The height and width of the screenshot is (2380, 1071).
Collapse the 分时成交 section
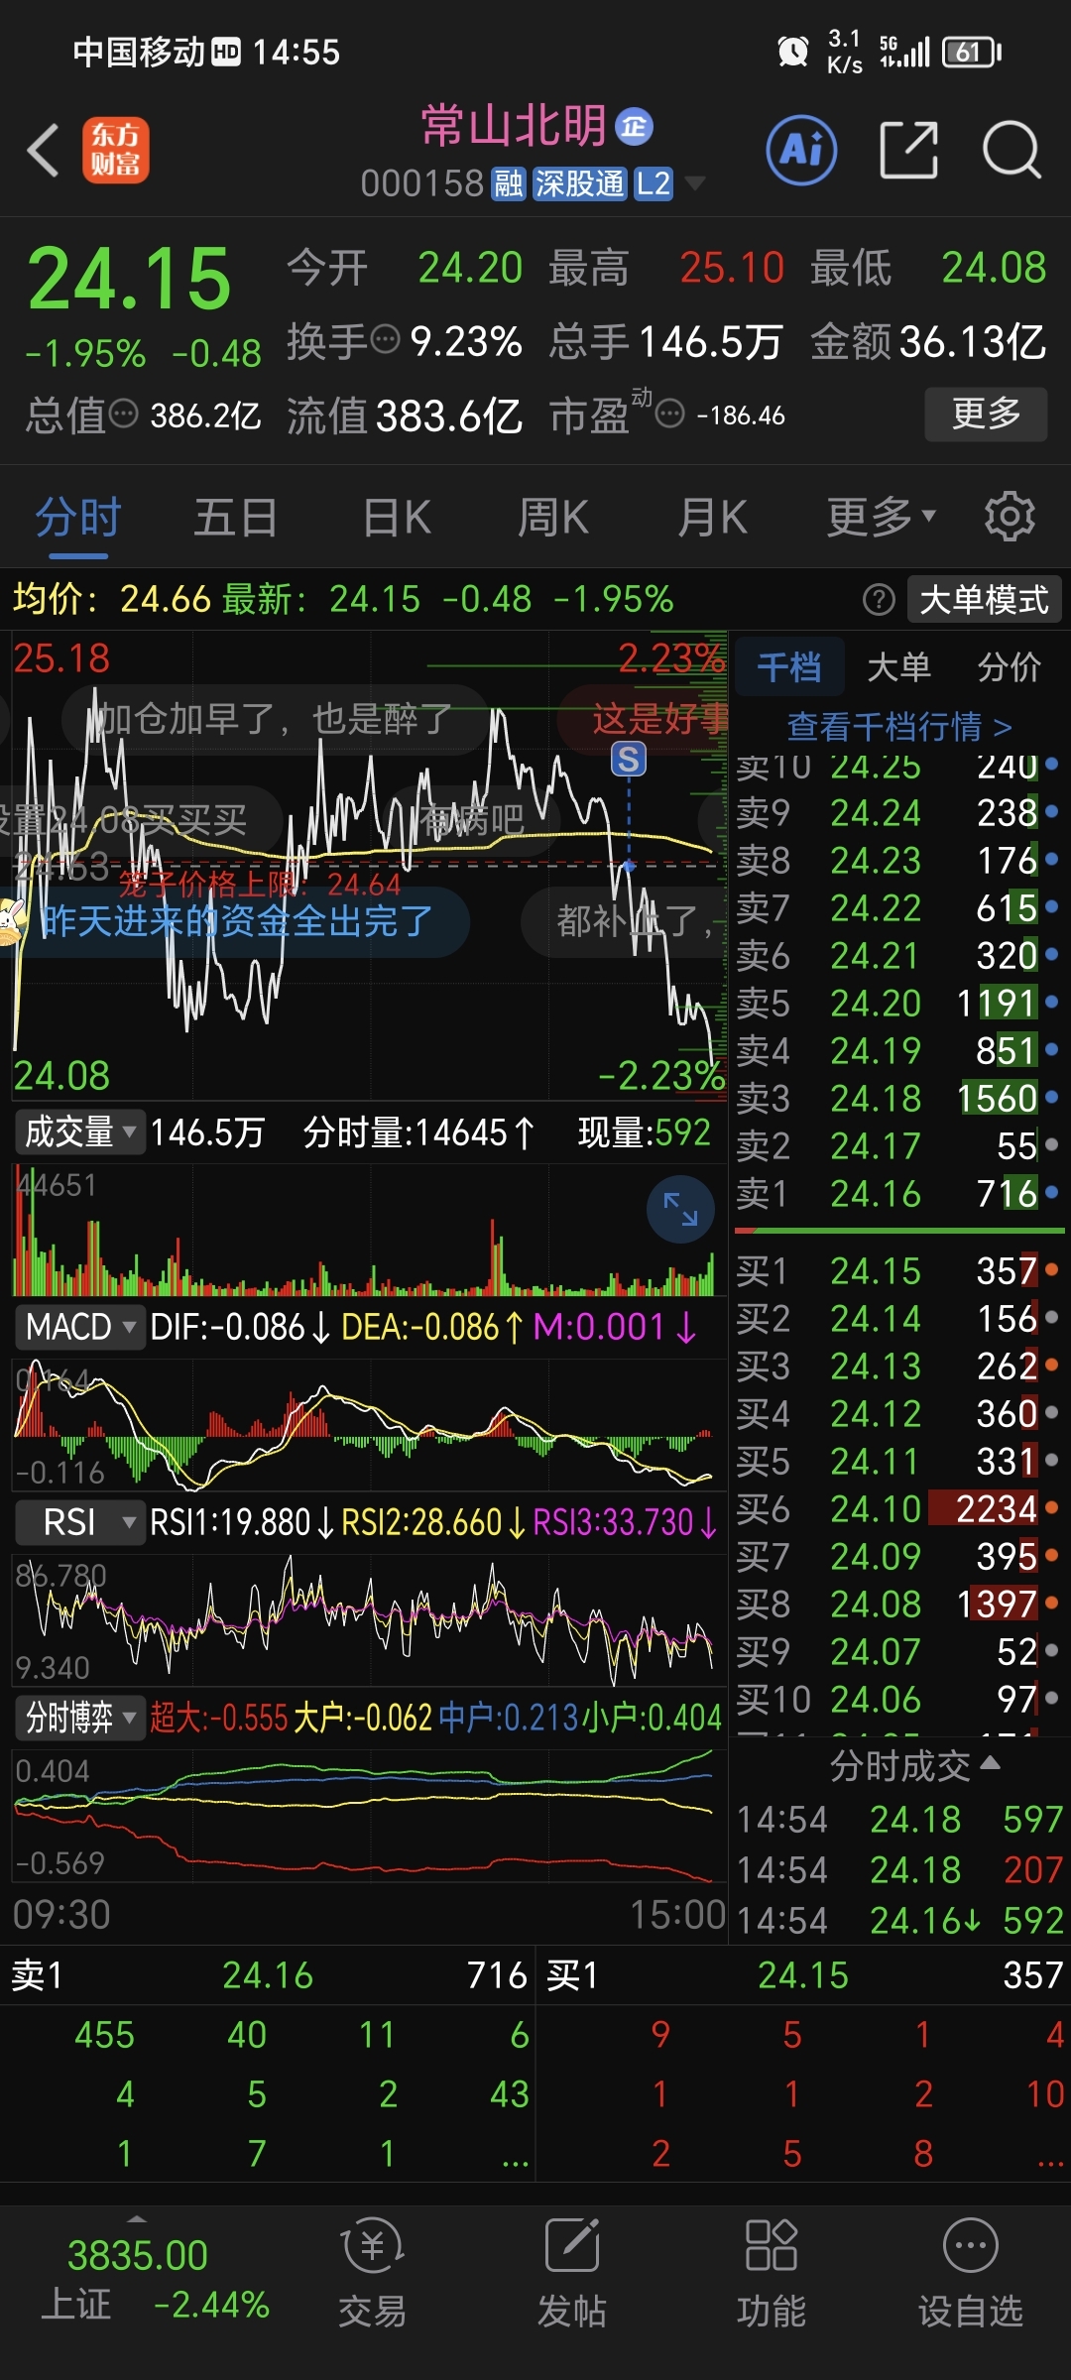tap(914, 1765)
